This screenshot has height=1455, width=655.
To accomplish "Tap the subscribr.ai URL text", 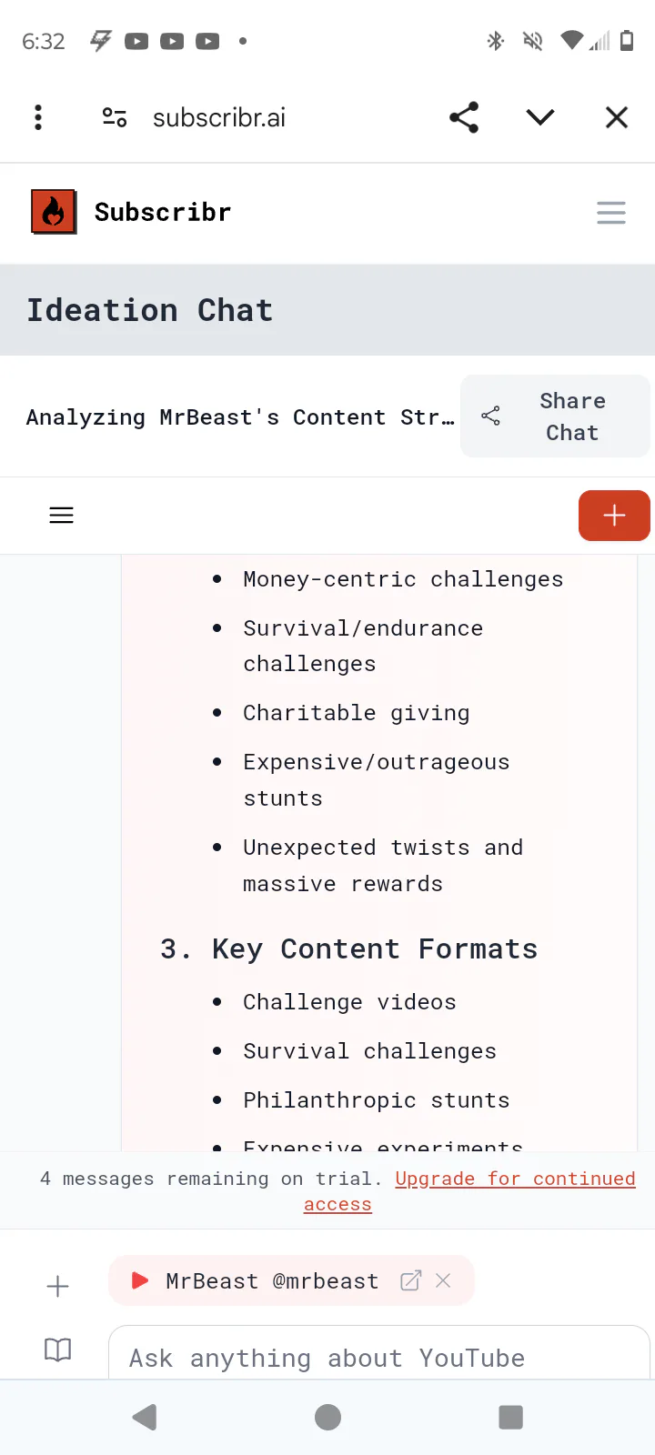I will coord(219,117).
